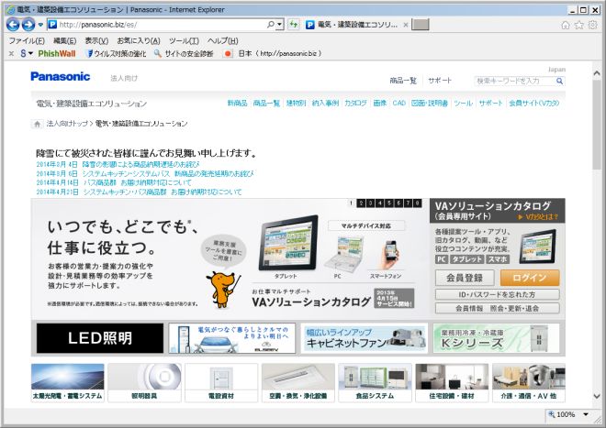Open the カタログ navigation link
The height and width of the screenshot is (428, 606).
(355, 103)
